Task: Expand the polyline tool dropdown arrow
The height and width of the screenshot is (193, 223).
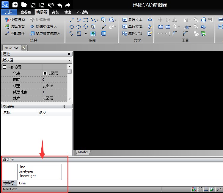Action: (x=97, y=20)
